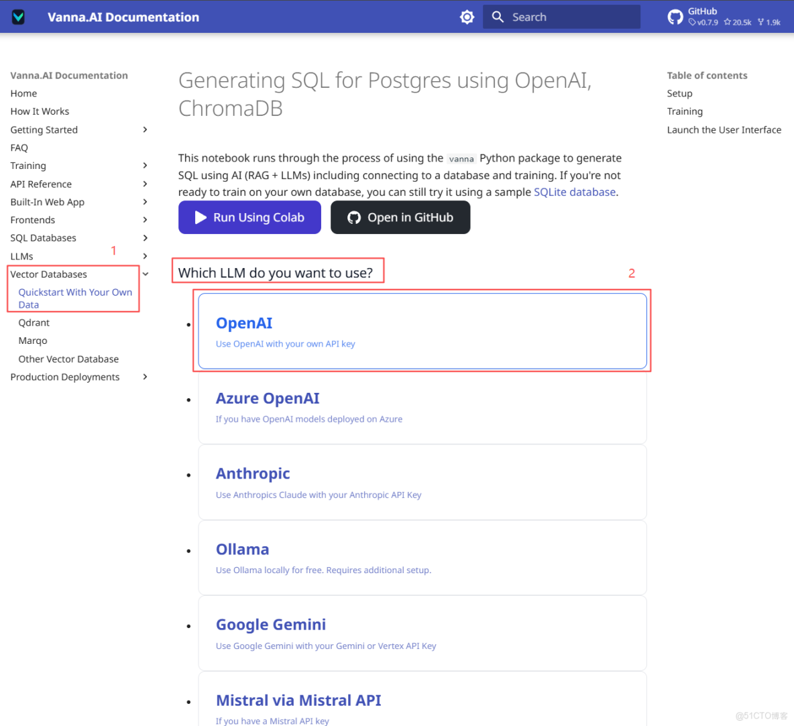Open the How It Works page
794x726 pixels.
[x=40, y=111]
